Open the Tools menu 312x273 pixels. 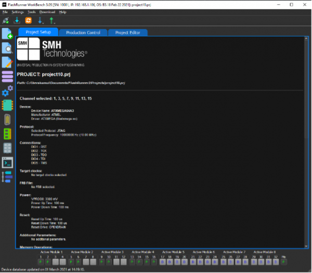[x=32, y=11]
